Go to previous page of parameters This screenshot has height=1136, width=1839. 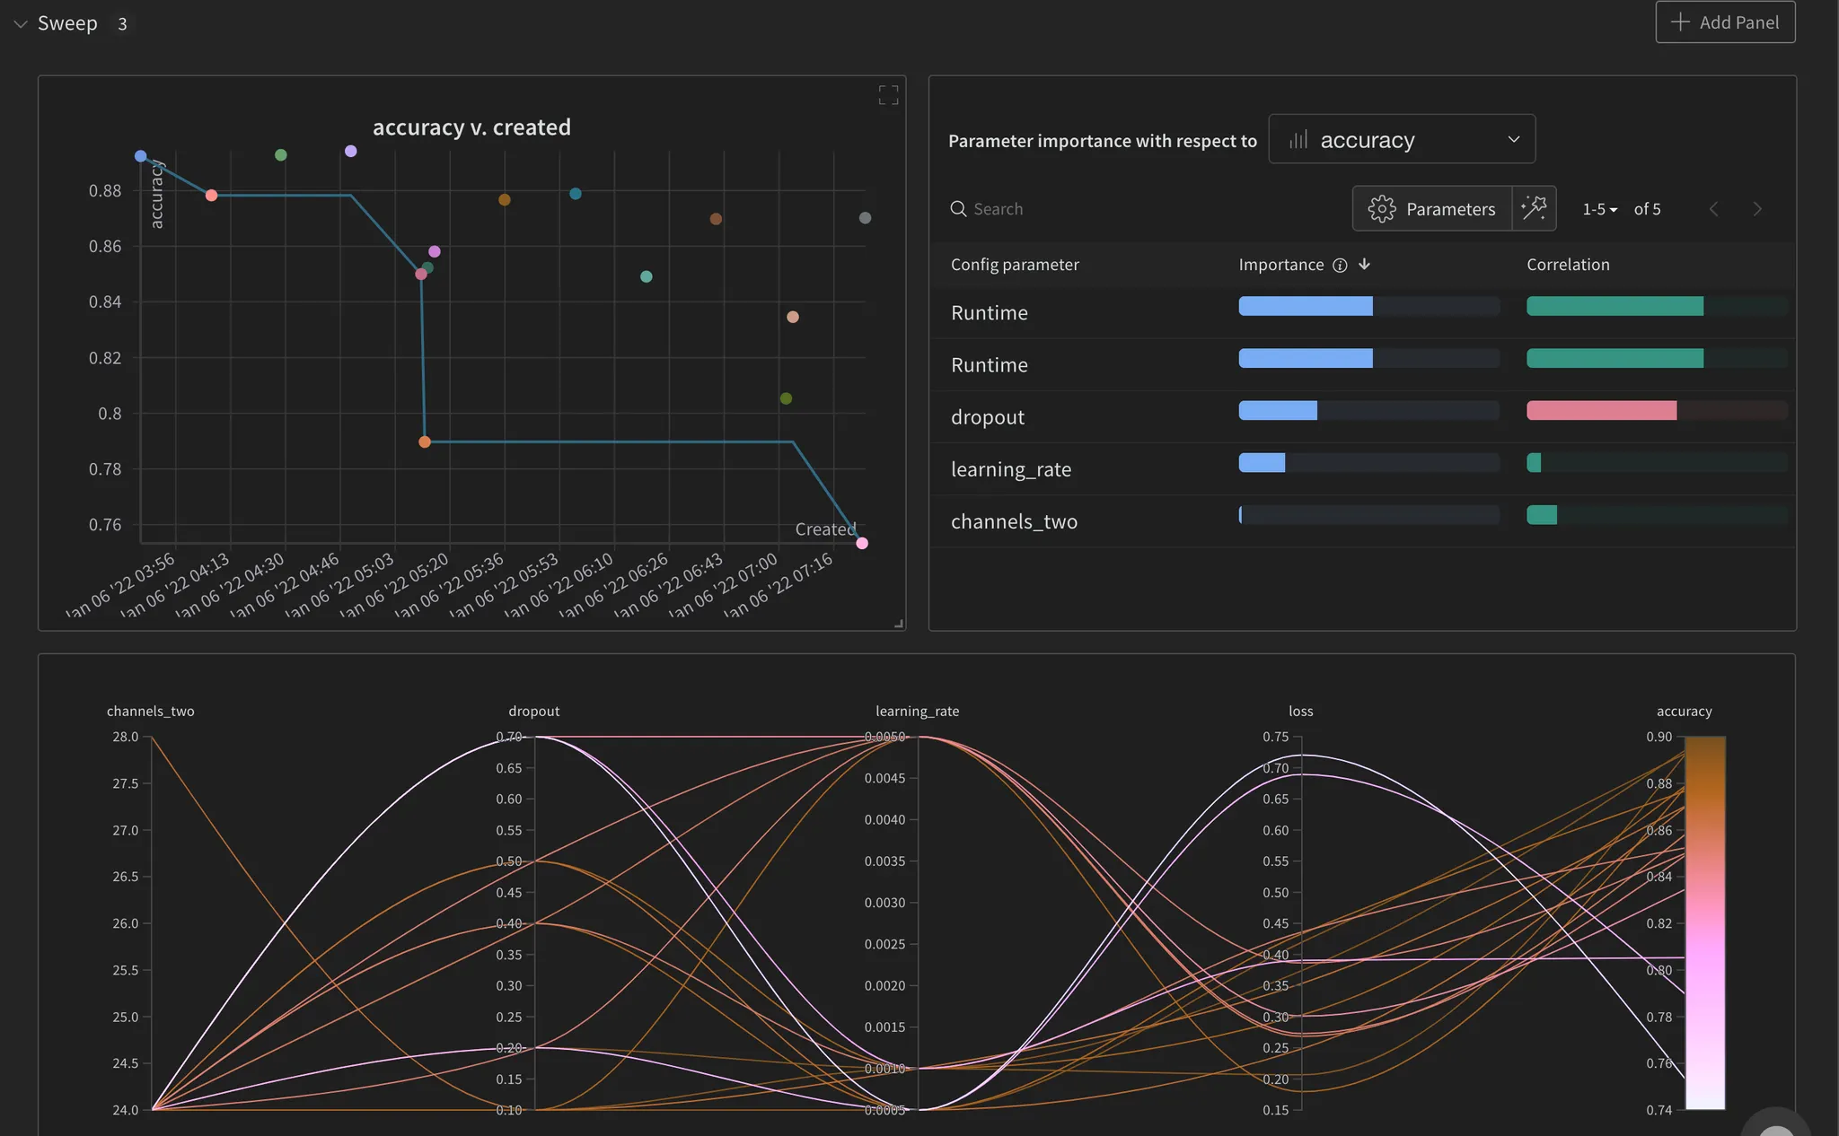pyautogui.click(x=1713, y=209)
